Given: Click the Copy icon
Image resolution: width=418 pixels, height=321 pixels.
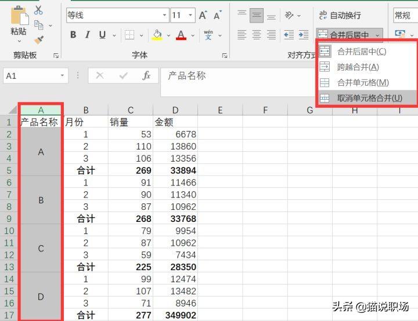Looking at the screenshot, I should tap(39, 25).
